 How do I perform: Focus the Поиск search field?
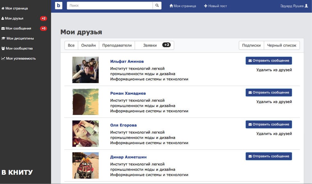tap(110, 5)
